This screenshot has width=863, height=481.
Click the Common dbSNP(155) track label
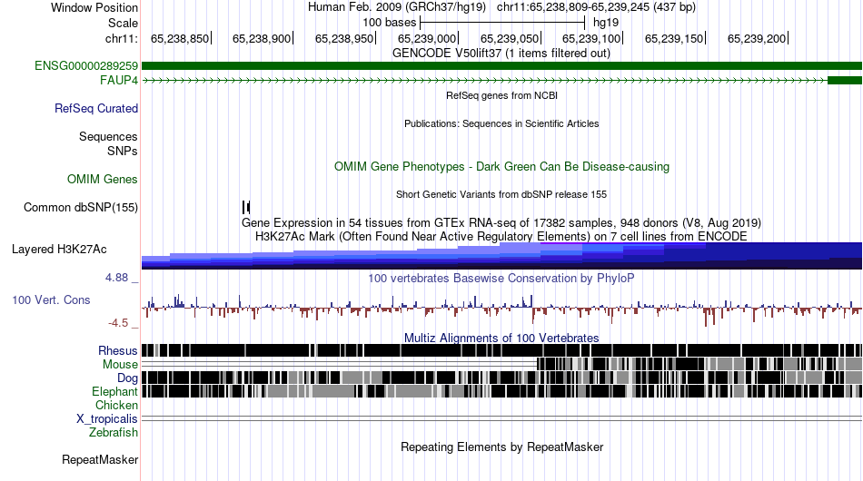tap(81, 207)
